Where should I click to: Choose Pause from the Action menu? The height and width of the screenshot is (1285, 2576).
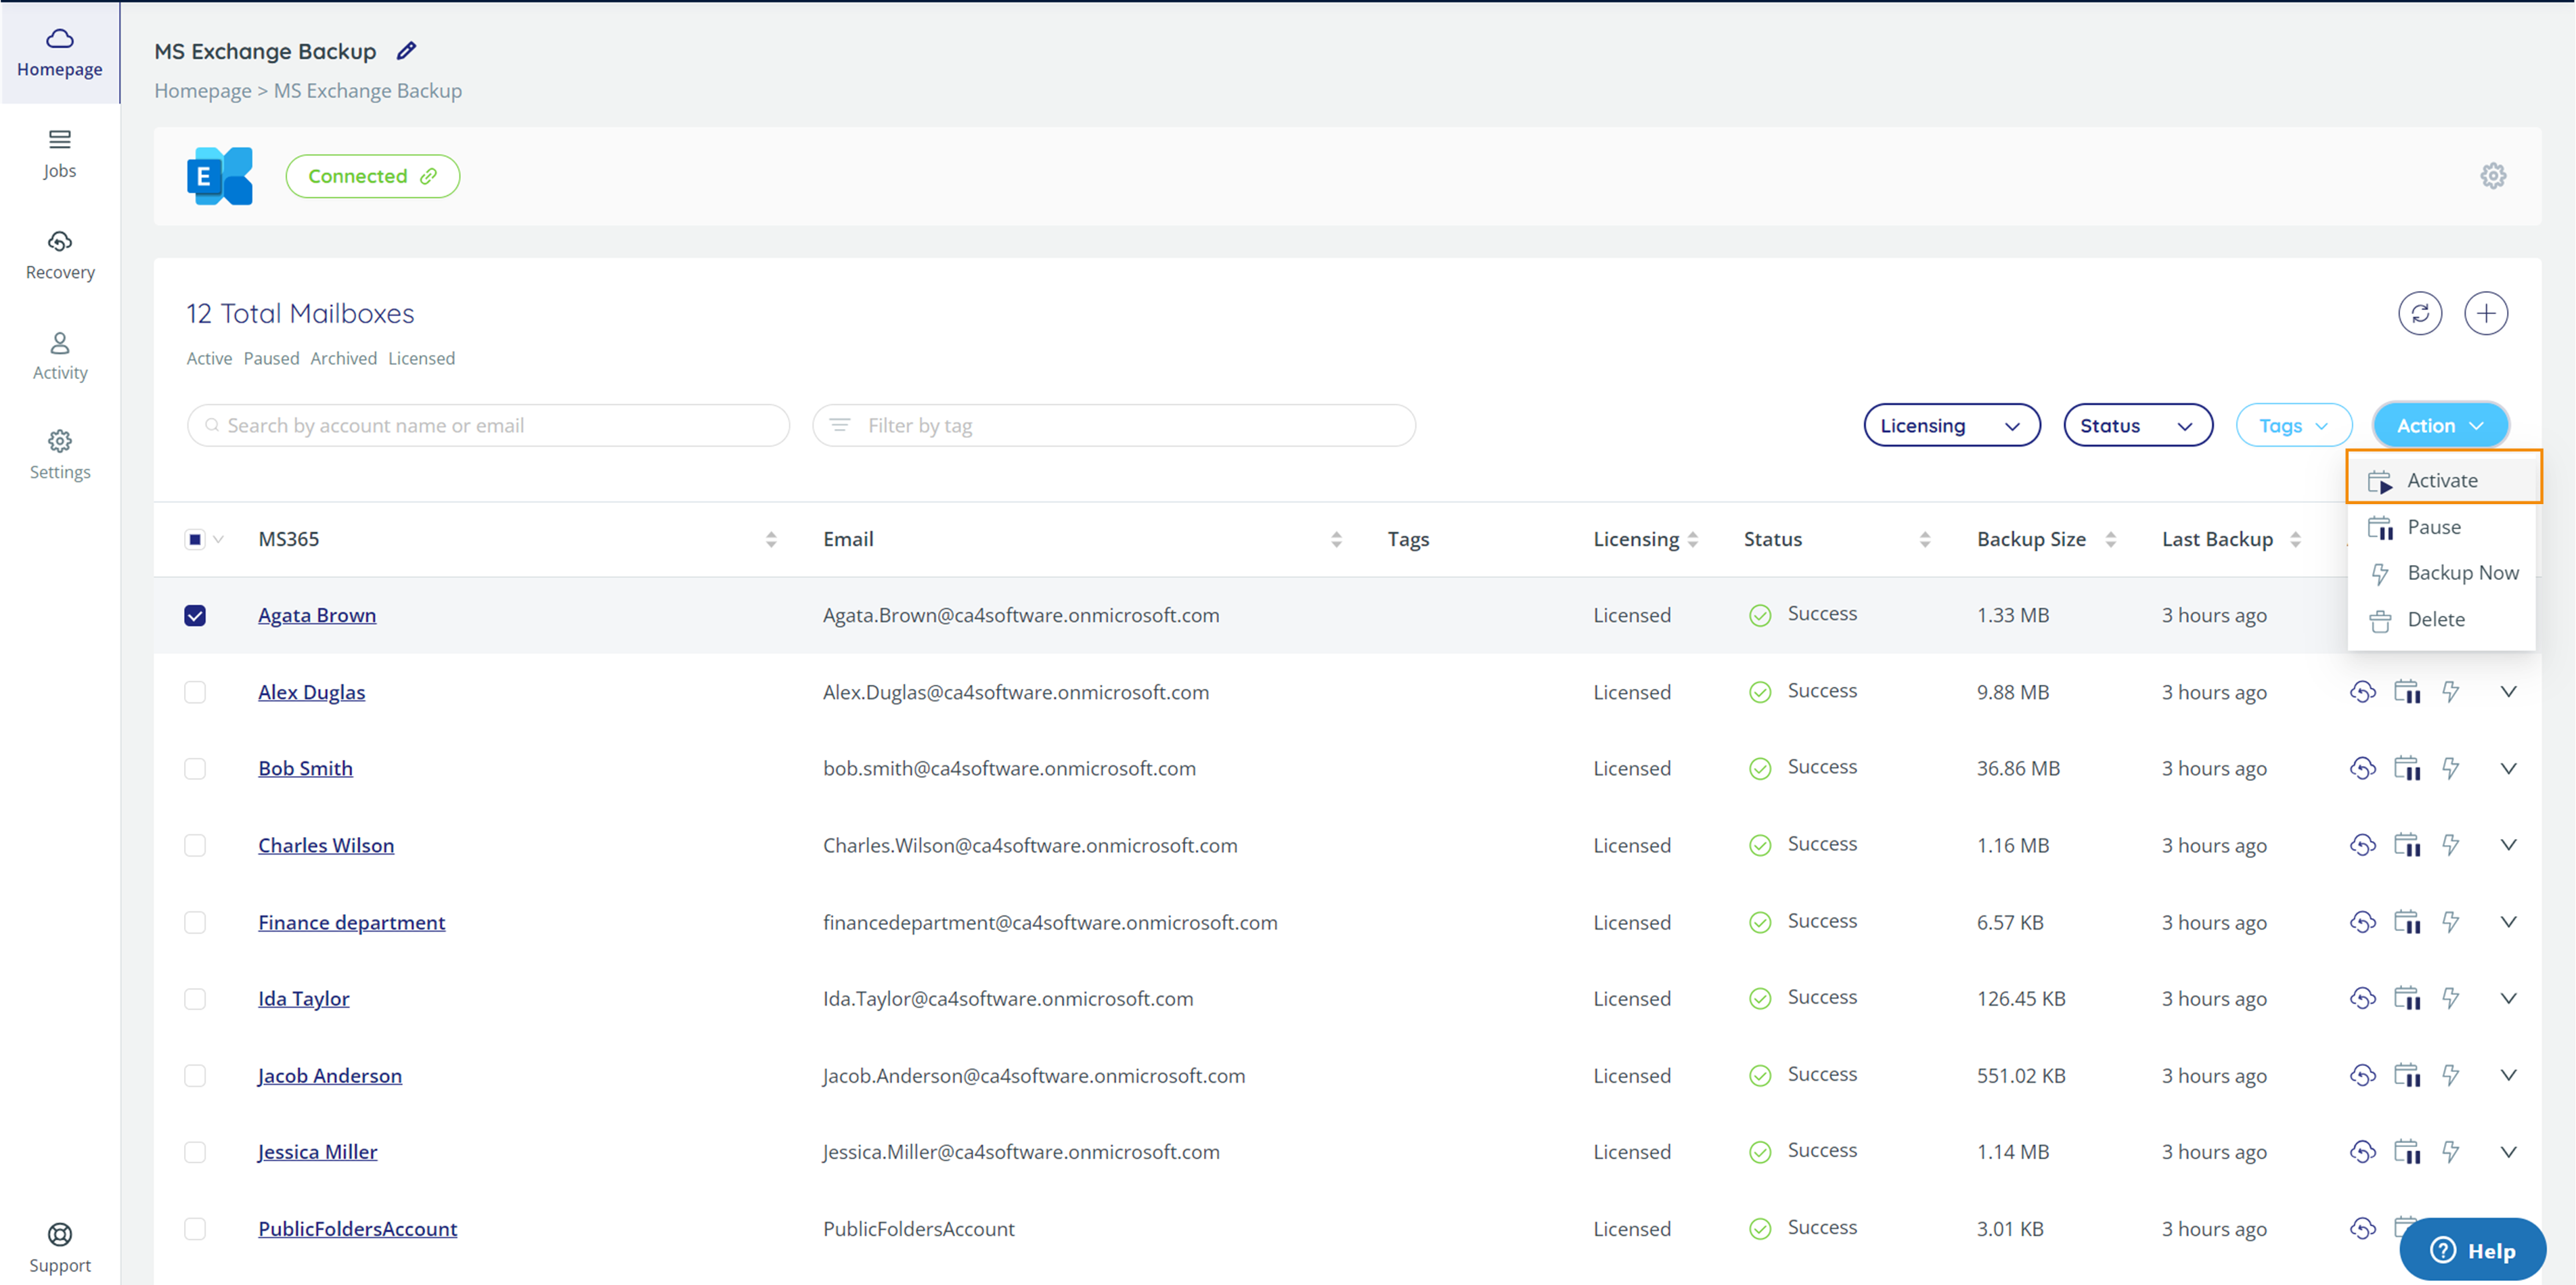tap(2441, 527)
